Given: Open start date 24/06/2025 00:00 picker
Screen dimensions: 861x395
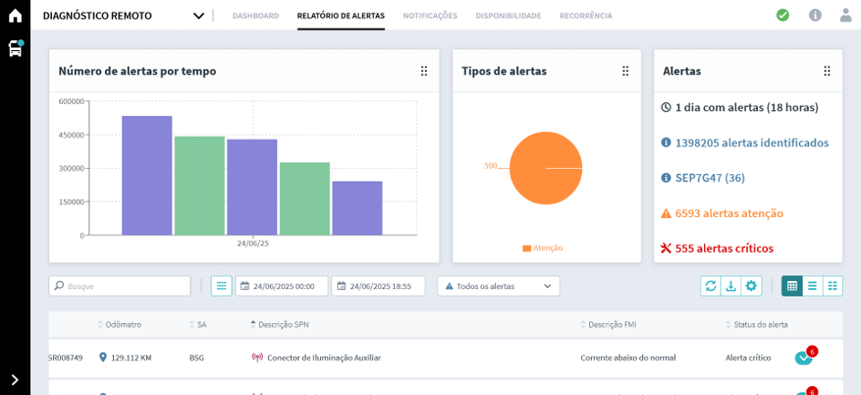Looking at the screenshot, I should pos(282,286).
